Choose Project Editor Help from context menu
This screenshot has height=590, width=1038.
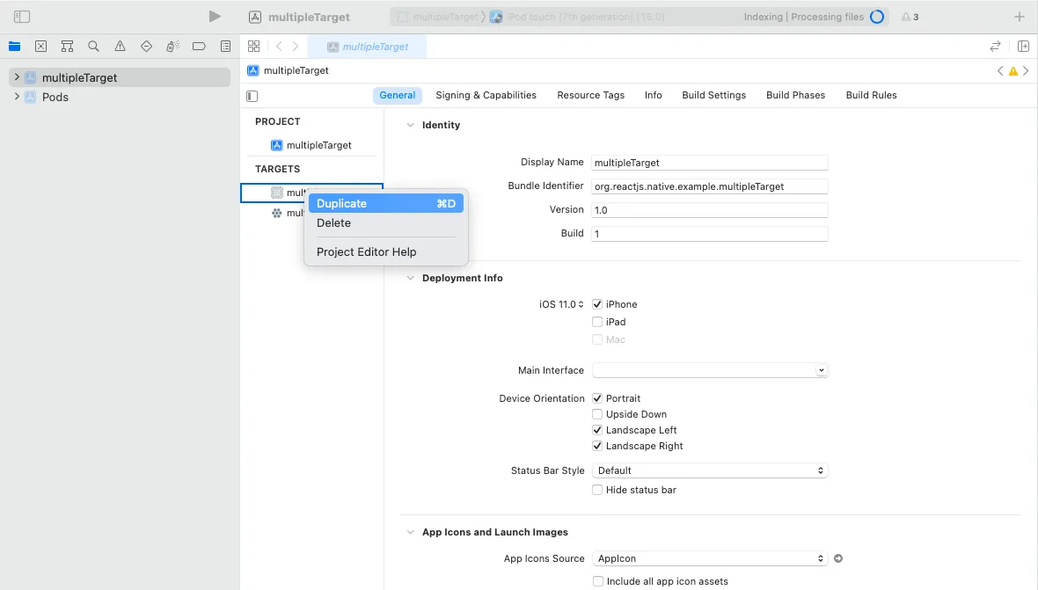[386, 252]
